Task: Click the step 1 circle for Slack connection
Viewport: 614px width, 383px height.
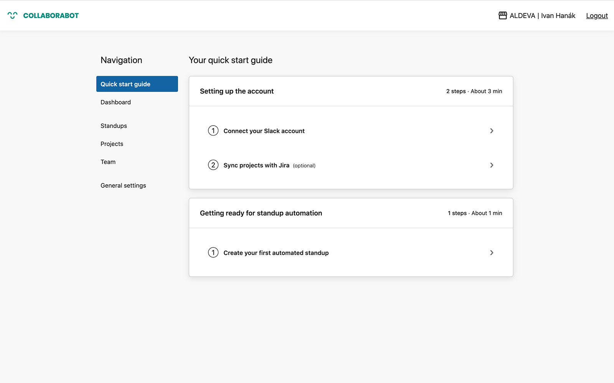Action: click(213, 131)
